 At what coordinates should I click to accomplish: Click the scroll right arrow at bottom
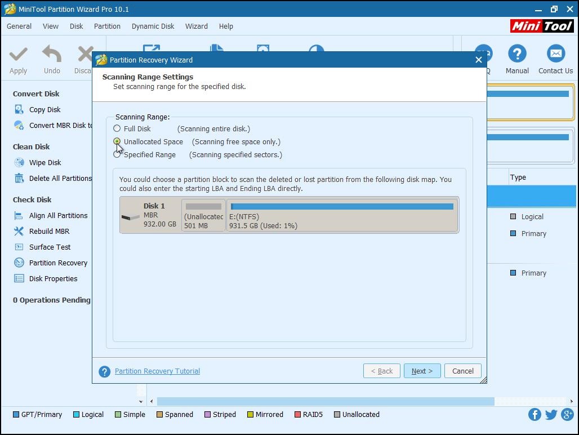point(572,401)
